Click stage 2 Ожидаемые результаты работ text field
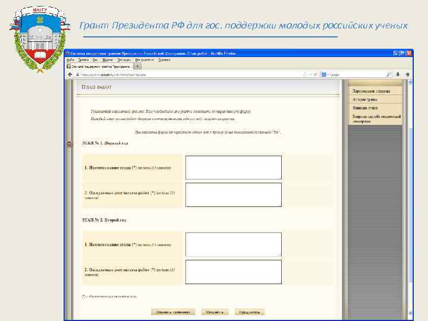 234,272
